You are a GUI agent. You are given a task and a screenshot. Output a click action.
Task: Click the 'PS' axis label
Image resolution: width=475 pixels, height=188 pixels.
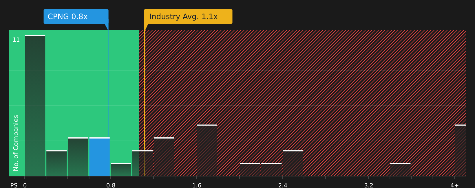(x=14, y=185)
